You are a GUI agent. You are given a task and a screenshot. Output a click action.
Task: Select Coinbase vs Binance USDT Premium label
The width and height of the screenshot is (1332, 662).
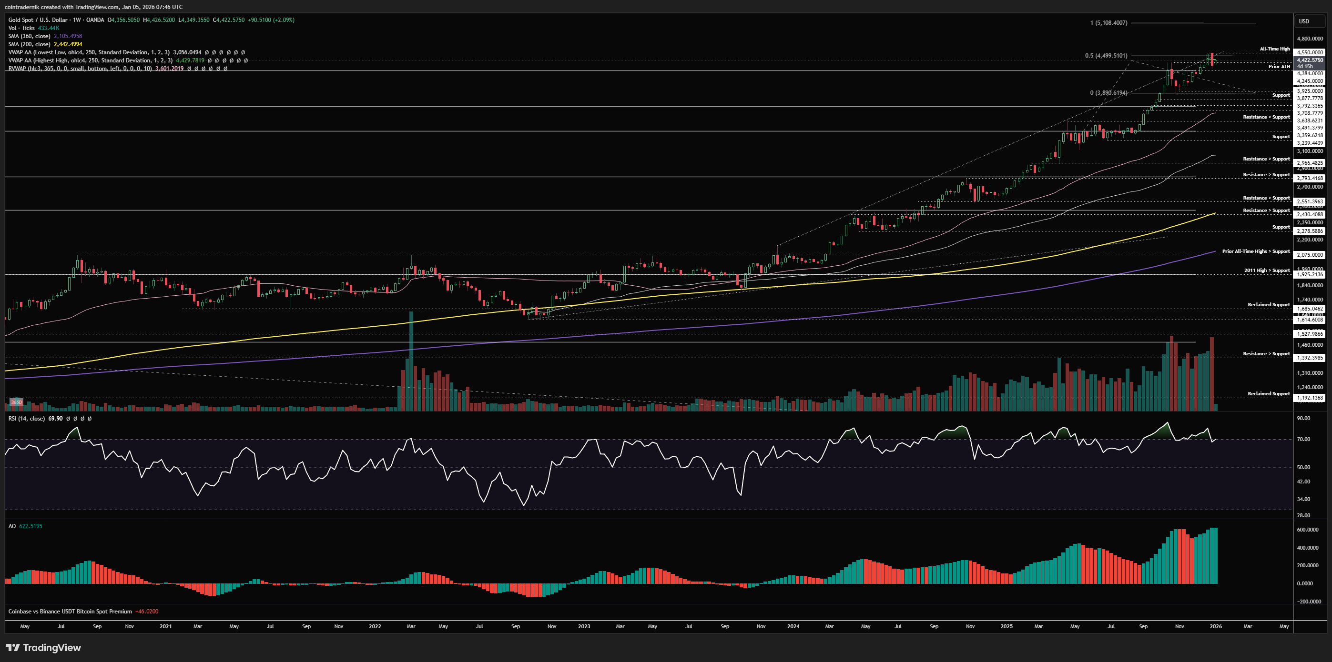click(70, 612)
